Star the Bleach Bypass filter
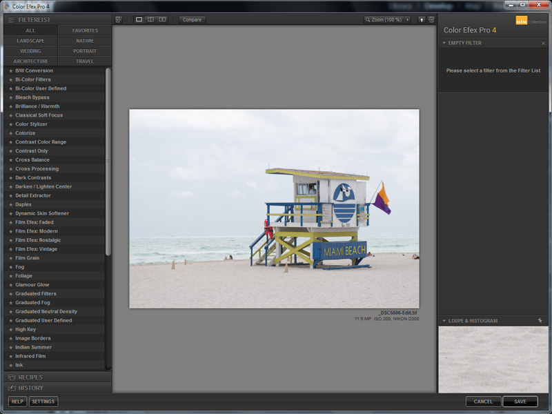The image size is (552, 414). pyautogui.click(x=11, y=97)
